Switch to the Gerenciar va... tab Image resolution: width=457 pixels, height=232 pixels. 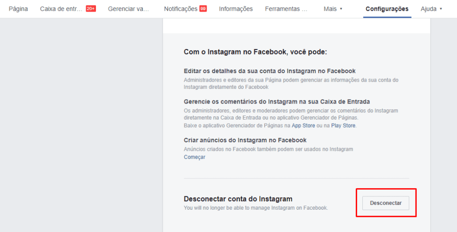[x=129, y=9]
